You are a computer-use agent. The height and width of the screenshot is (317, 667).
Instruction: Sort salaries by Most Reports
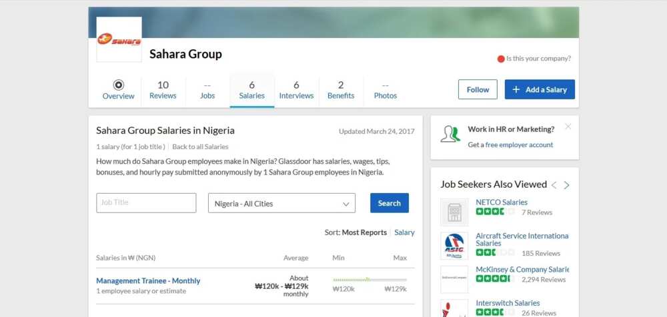pyautogui.click(x=365, y=232)
